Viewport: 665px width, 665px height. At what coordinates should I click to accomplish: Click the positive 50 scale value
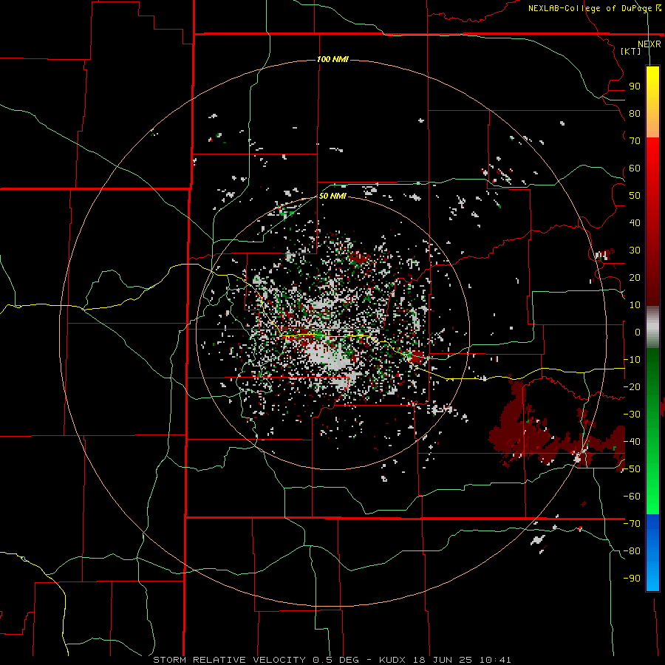point(635,196)
